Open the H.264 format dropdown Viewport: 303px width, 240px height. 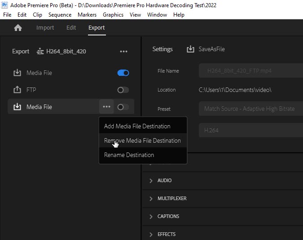click(x=251, y=131)
